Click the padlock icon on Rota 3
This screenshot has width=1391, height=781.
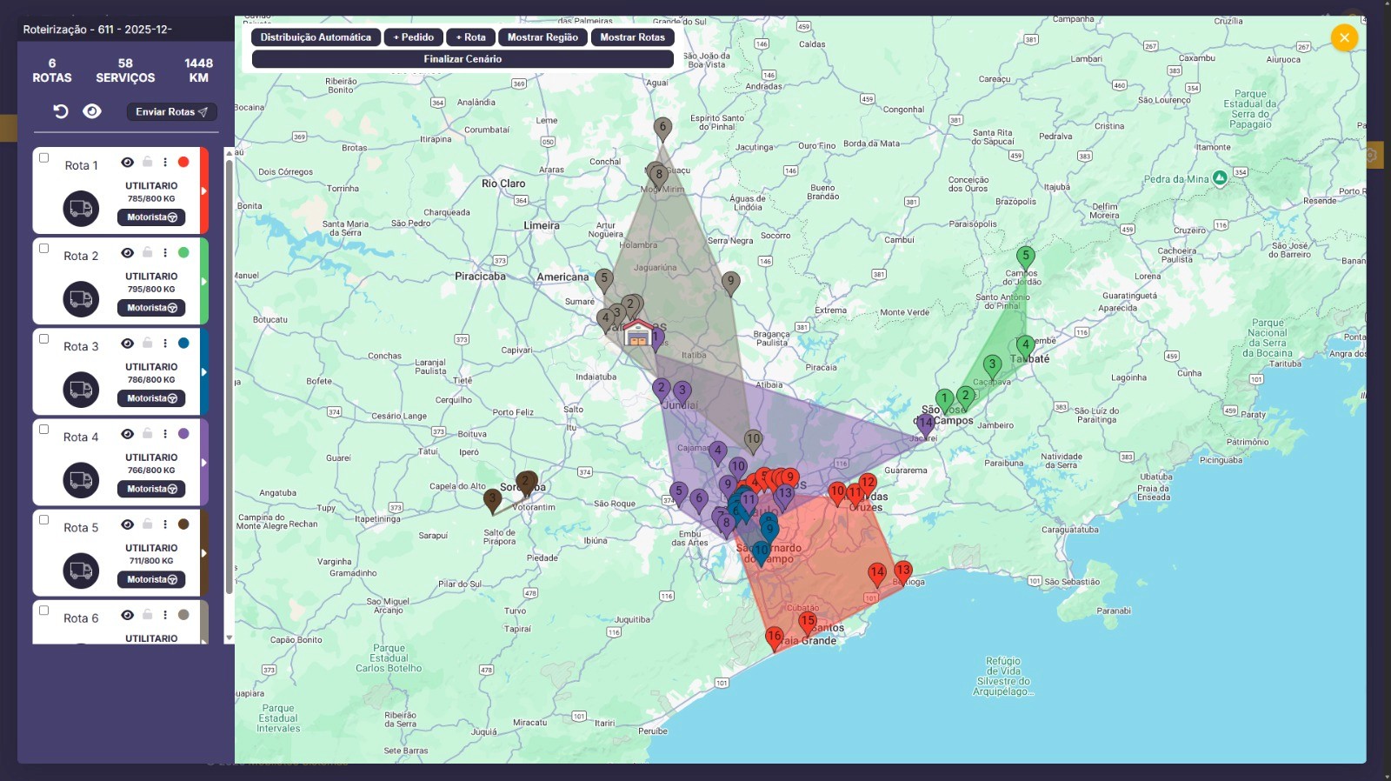[147, 343]
